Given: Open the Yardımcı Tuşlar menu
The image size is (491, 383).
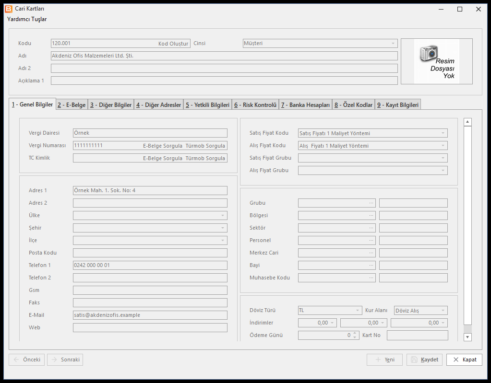Looking at the screenshot, I should (27, 19).
